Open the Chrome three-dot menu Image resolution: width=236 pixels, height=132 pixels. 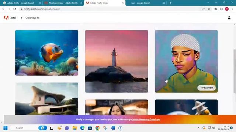click(232, 9)
